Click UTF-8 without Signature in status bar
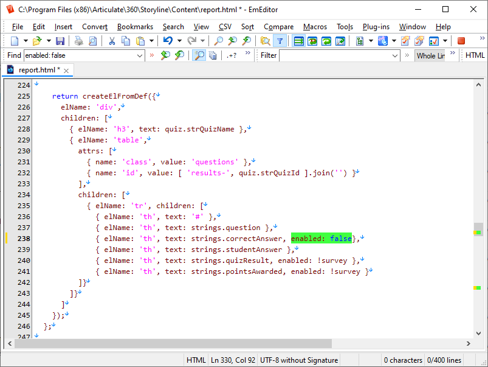 pos(299,360)
